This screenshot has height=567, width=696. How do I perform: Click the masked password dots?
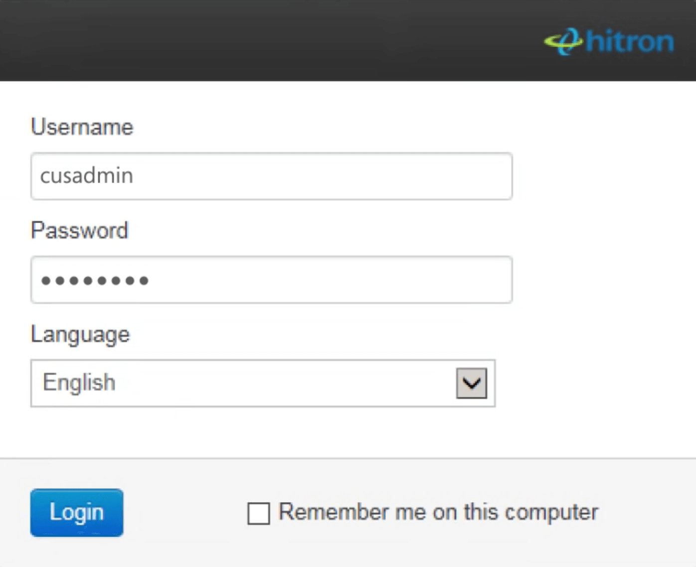coord(95,281)
